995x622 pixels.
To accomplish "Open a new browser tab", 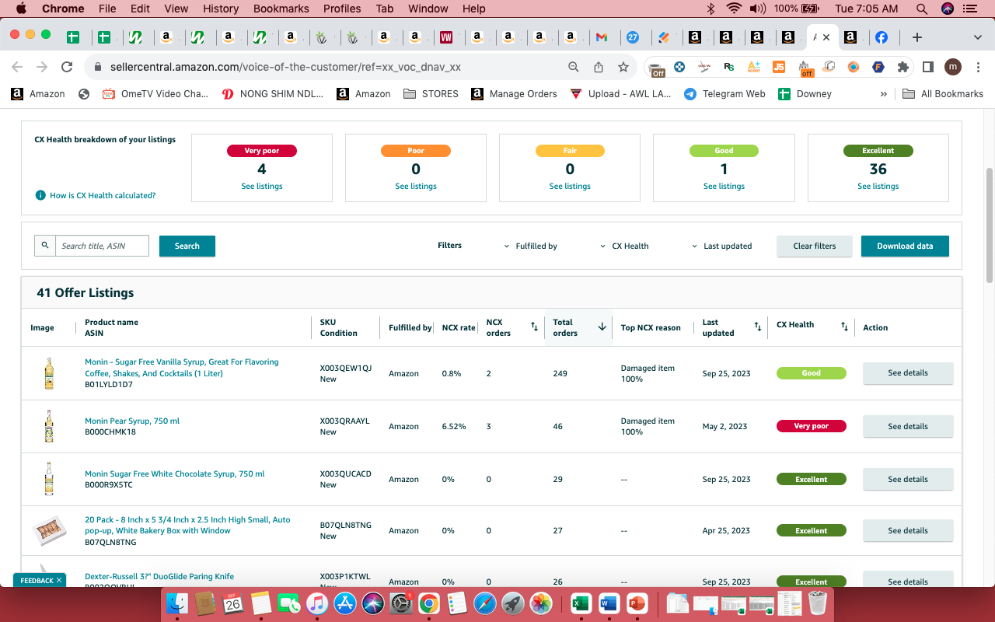I will click(917, 37).
